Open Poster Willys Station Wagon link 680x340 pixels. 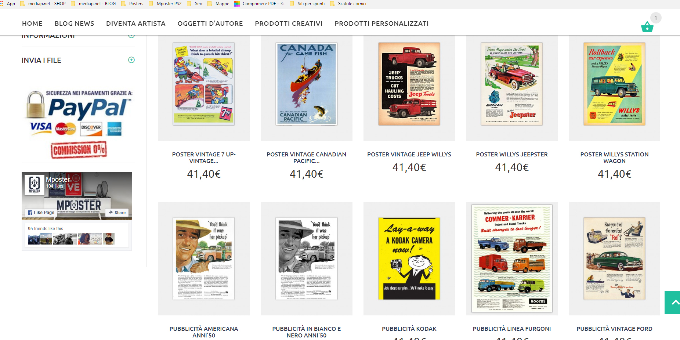coord(614,158)
